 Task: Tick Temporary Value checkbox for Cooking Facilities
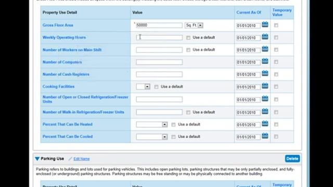[276, 87]
